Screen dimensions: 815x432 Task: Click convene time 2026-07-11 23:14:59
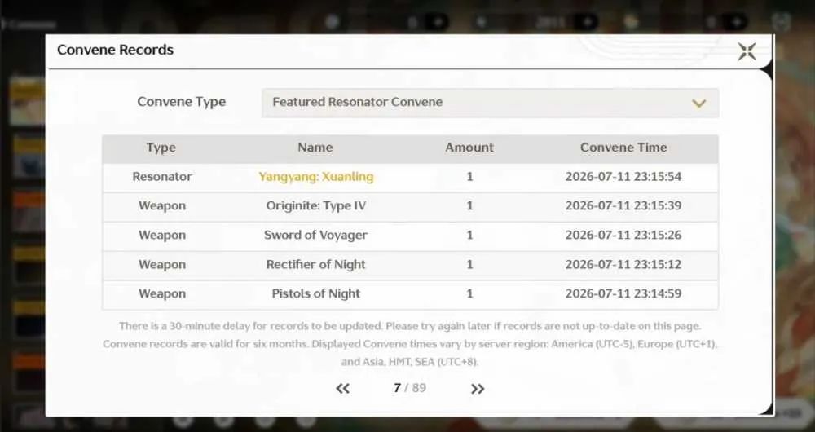[x=623, y=293]
